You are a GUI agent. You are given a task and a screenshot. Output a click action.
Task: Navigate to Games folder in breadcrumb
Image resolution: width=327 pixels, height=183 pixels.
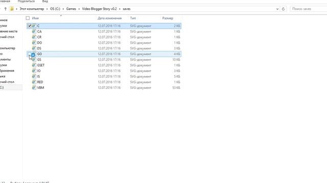tap(71, 9)
